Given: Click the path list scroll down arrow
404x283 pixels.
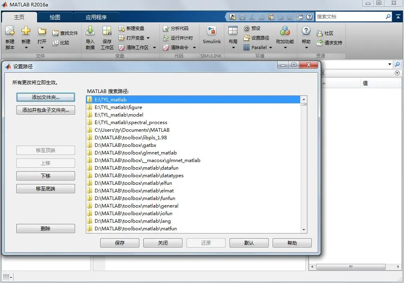Looking at the screenshot, I should click(x=304, y=230).
